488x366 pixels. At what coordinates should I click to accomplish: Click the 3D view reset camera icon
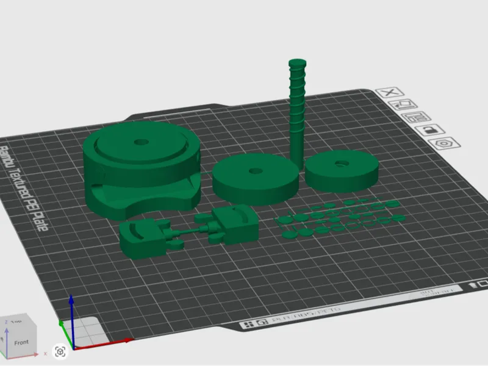pos(60,352)
